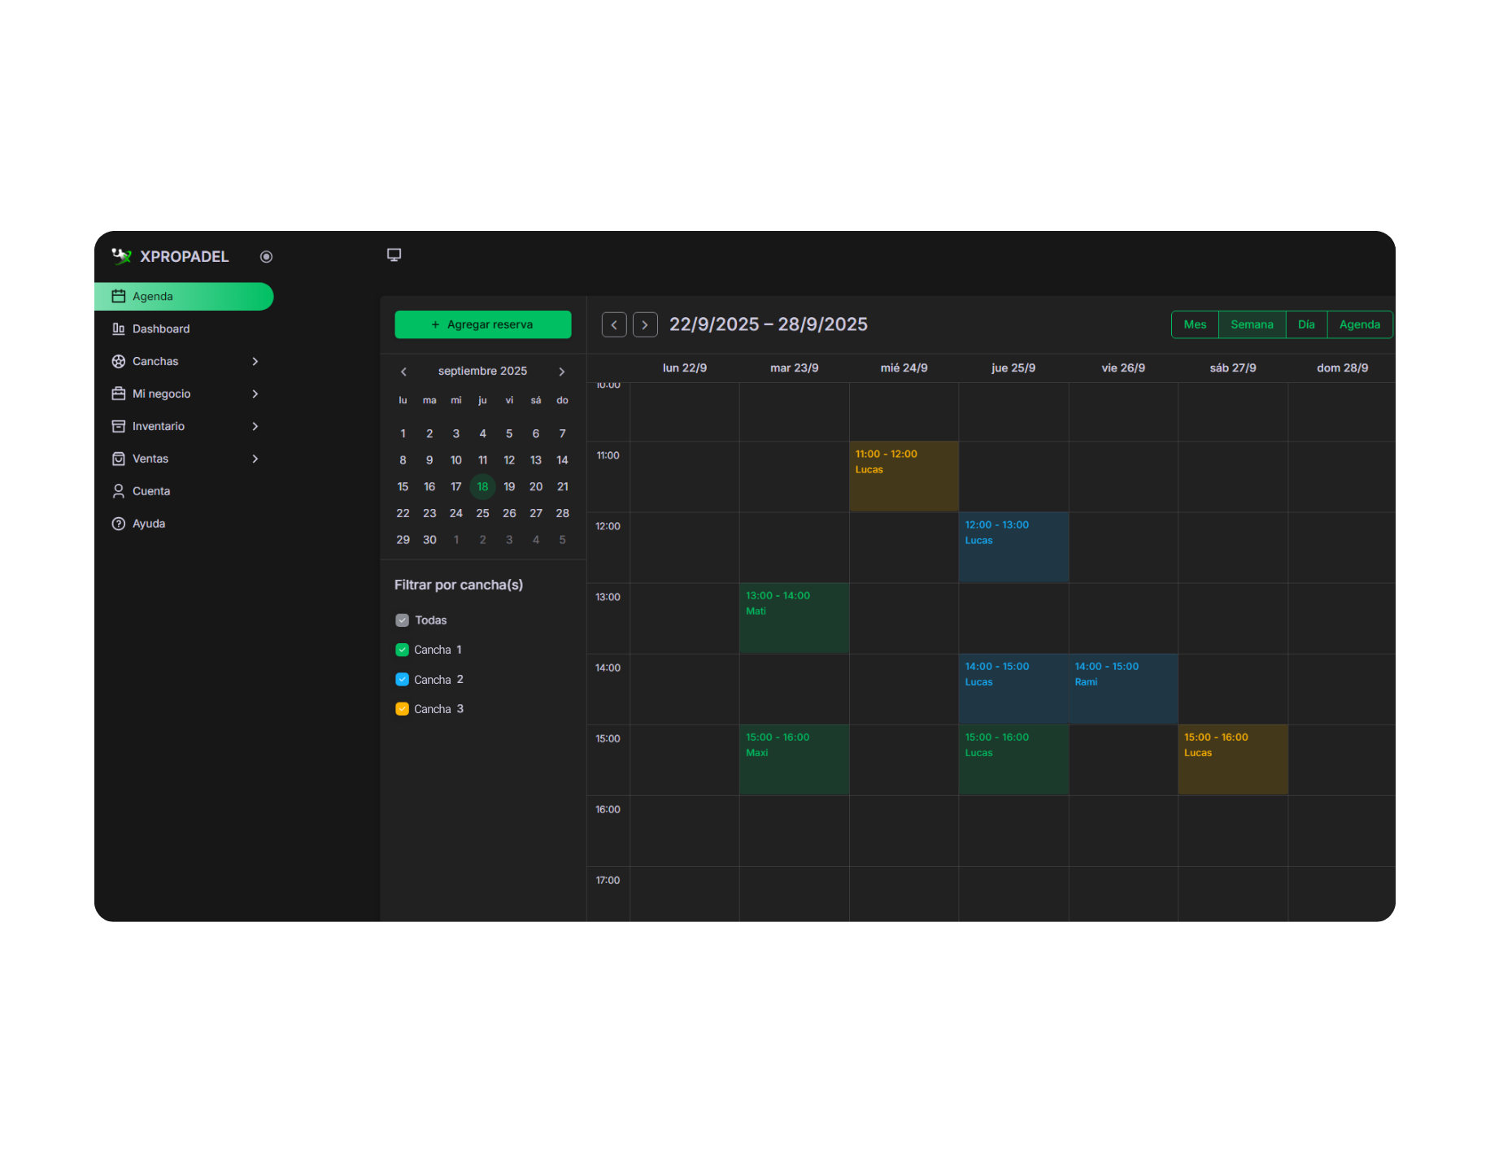1490x1153 pixels.
Task: Click the Cancha 3 yellow checkbox
Action: (x=402, y=709)
